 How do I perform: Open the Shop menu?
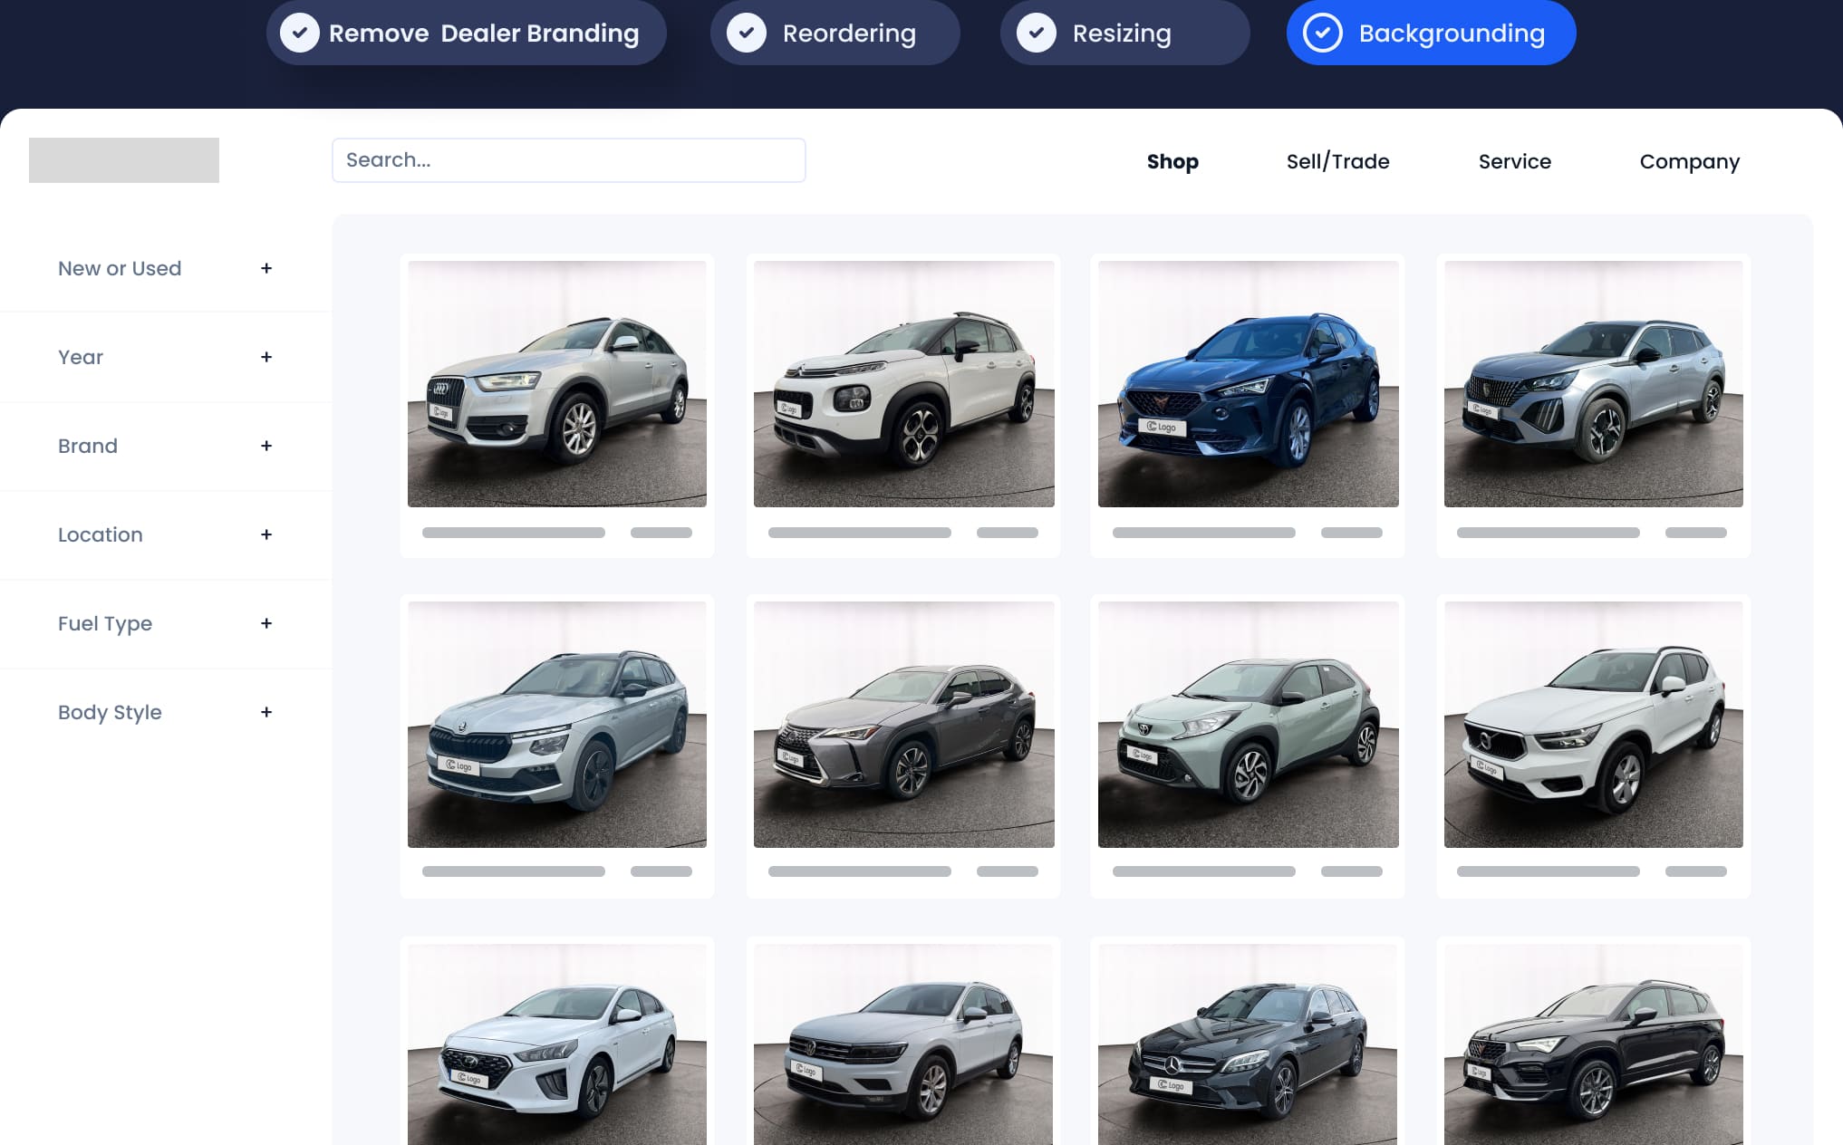[x=1172, y=161]
